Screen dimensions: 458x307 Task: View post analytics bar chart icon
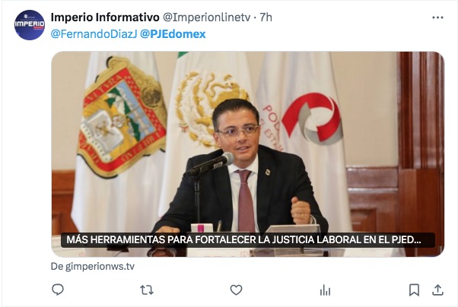pos(325,290)
